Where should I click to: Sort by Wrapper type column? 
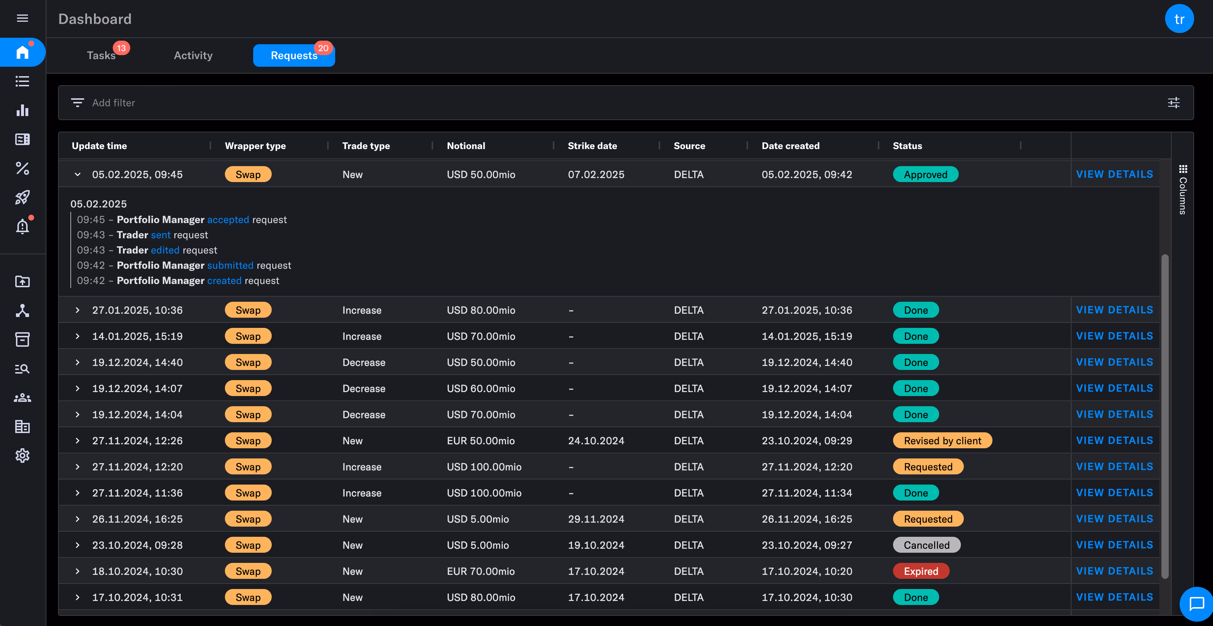[x=255, y=146]
